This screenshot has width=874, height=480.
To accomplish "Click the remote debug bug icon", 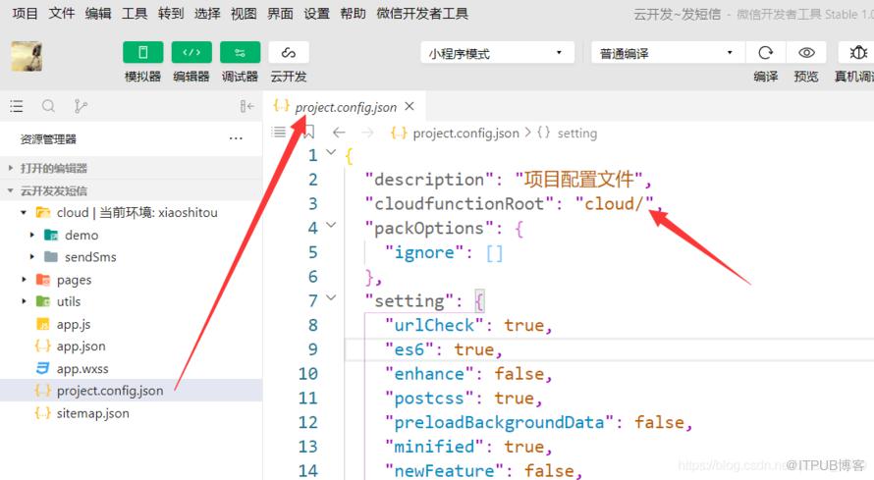I will (857, 53).
